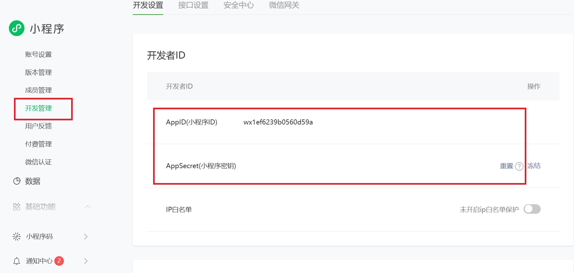This screenshot has height=273, width=574.
Task: Click the 小程序 title text
Action: tap(47, 29)
